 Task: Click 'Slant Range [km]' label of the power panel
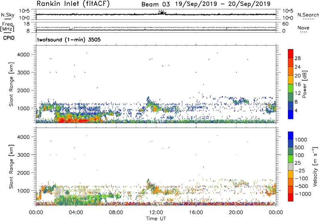point(11,84)
